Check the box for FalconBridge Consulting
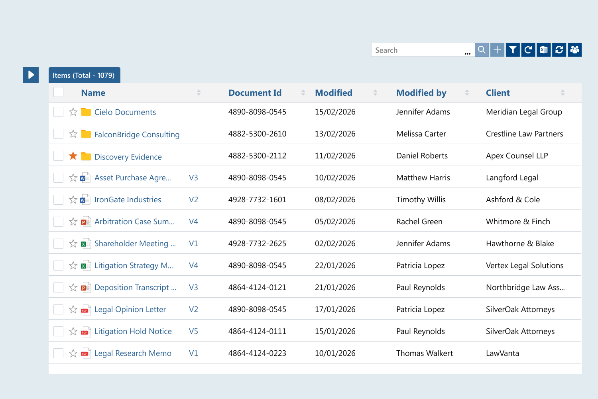Viewport: 598px width, 399px height. [59, 134]
